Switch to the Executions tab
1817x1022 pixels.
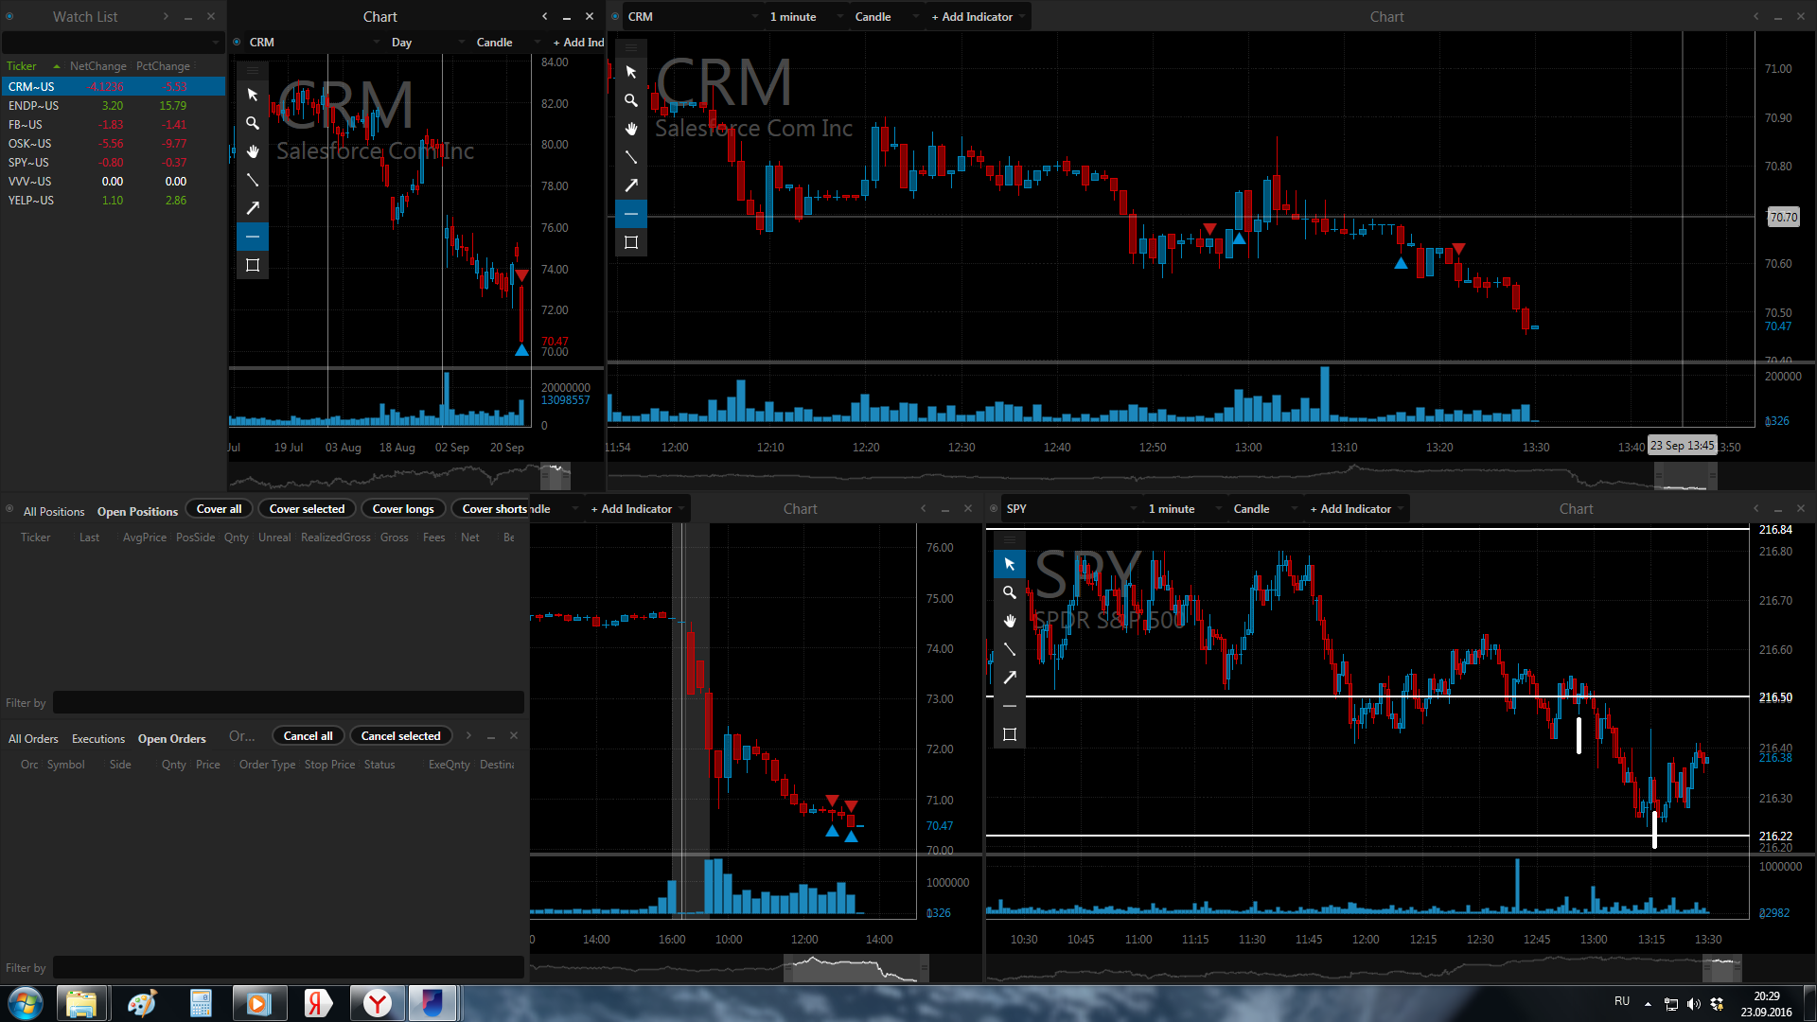98,739
